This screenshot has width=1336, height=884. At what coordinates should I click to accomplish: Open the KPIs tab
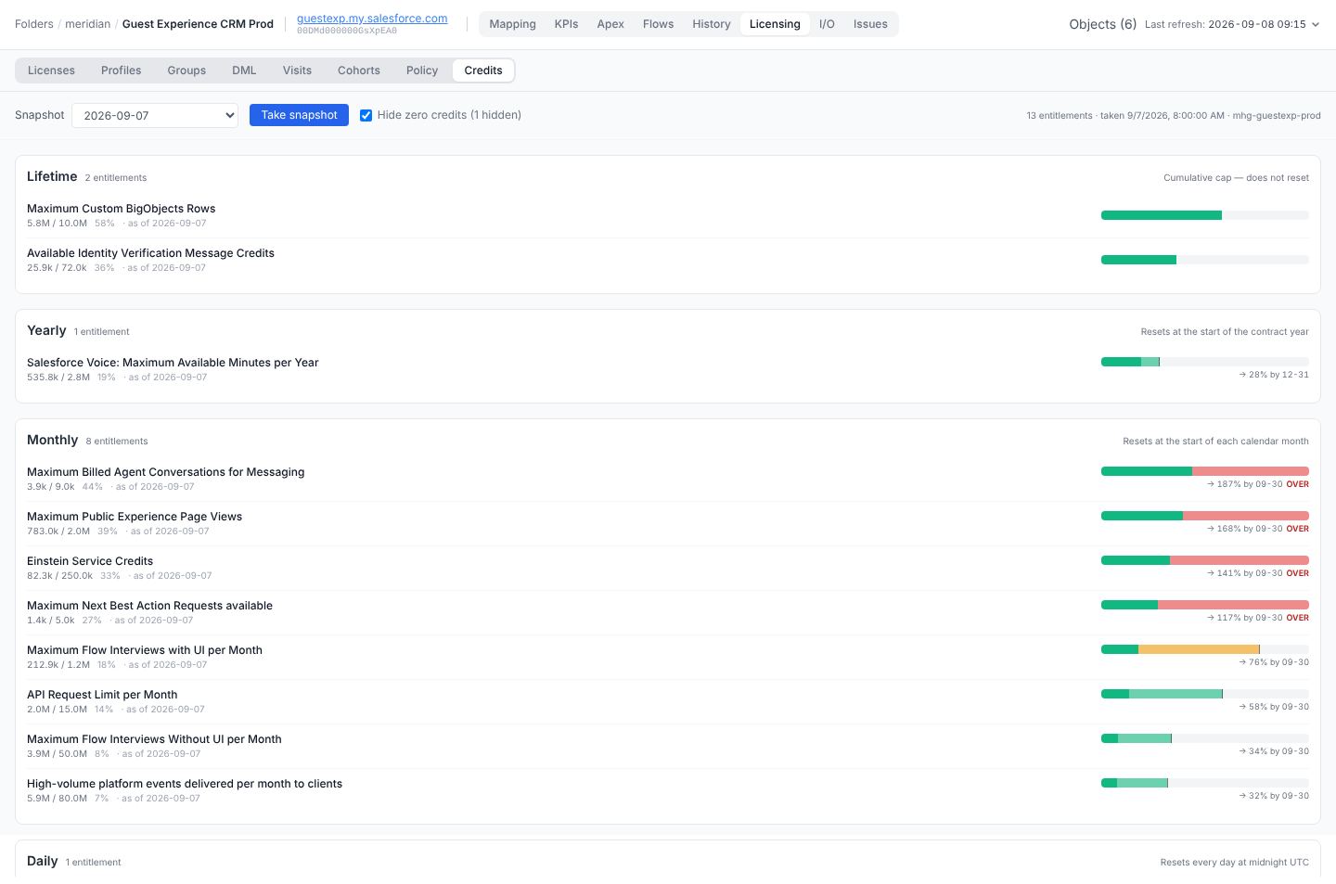pos(566,24)
